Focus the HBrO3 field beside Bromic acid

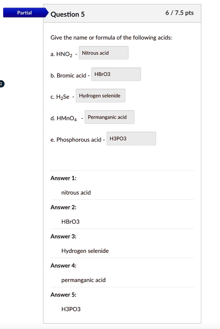(116, 75)
